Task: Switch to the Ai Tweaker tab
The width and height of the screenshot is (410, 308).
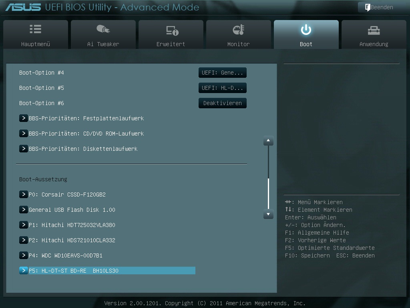Action: click(x=103, y=34)
